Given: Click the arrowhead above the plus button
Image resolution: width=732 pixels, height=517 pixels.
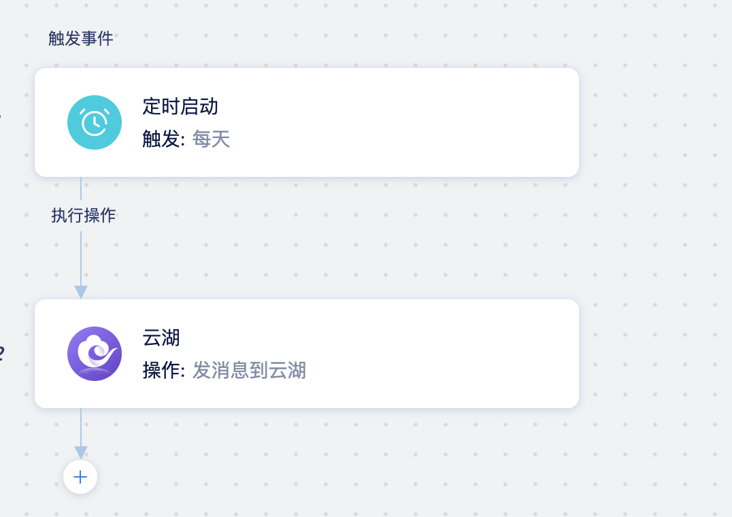Looking at the screenshot, I should tap(81, 452).
